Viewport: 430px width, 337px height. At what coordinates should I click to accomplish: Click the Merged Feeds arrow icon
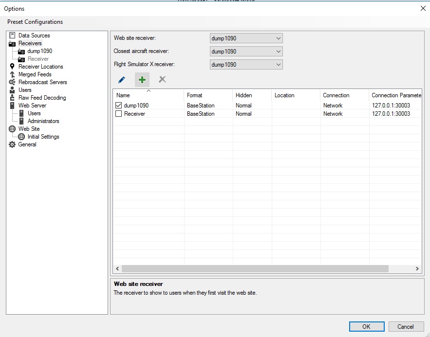(x=12, y=74)
